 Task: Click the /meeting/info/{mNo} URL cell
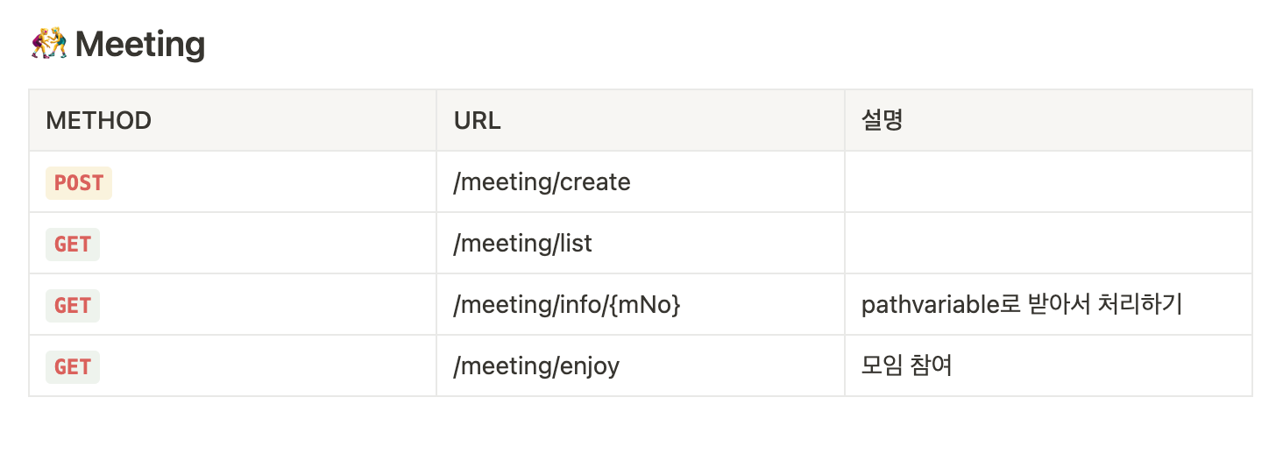coord(641,304)
